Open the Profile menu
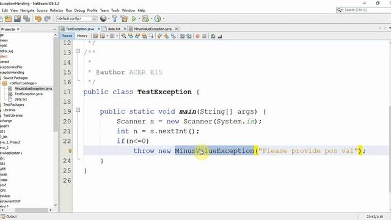 pos(92,10)
